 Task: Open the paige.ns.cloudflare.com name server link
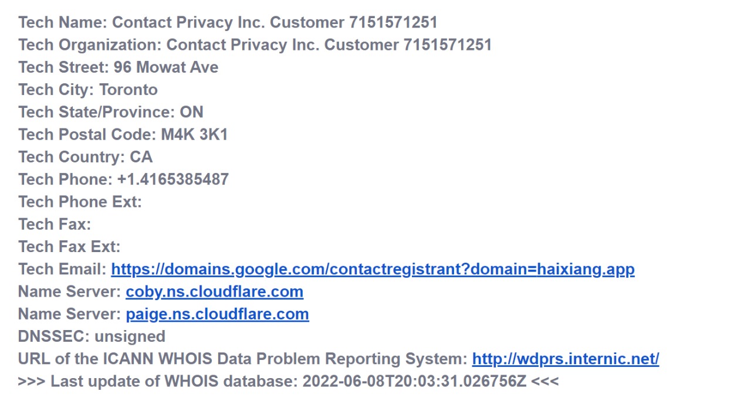(217, 314)
